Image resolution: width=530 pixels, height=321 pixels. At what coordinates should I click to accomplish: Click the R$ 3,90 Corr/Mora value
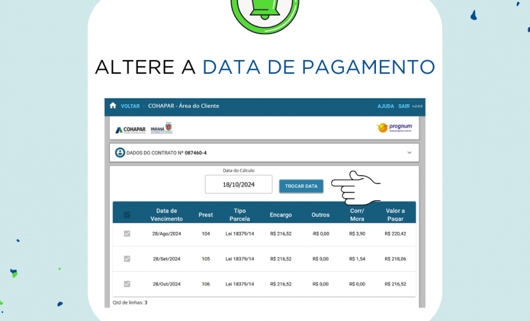coord(357,234)
